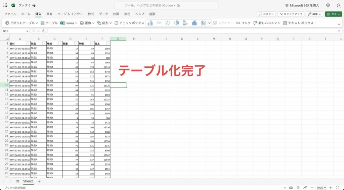The width and height of the screenshot is (344, 190).
Task: Zoom out with the minus icon
Action: tap(312, 188)
